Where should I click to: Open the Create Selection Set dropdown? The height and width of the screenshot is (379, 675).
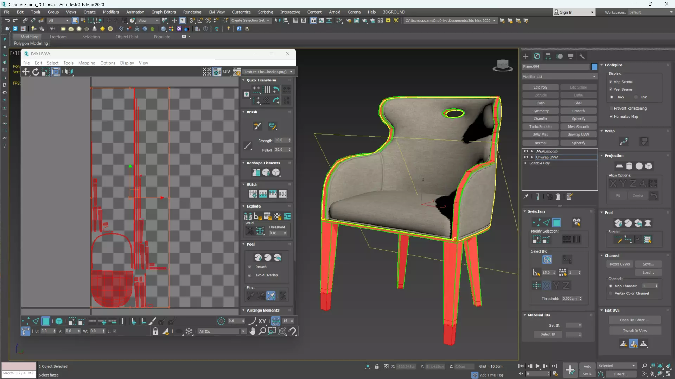point(250,20)
